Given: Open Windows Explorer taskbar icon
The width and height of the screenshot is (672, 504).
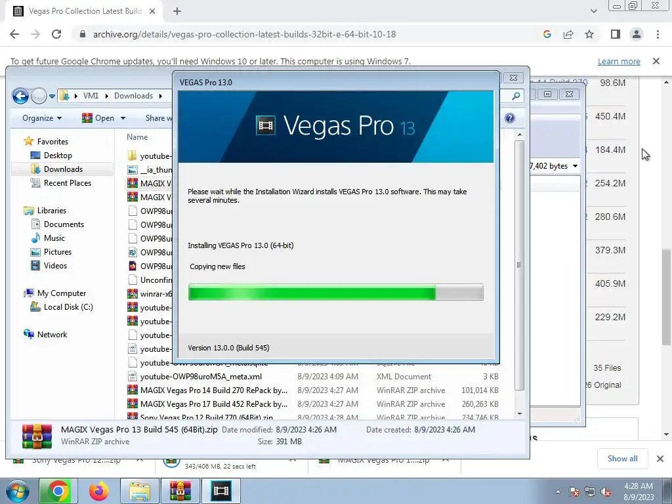Looking at the screenshot, I should click(139, 491).
